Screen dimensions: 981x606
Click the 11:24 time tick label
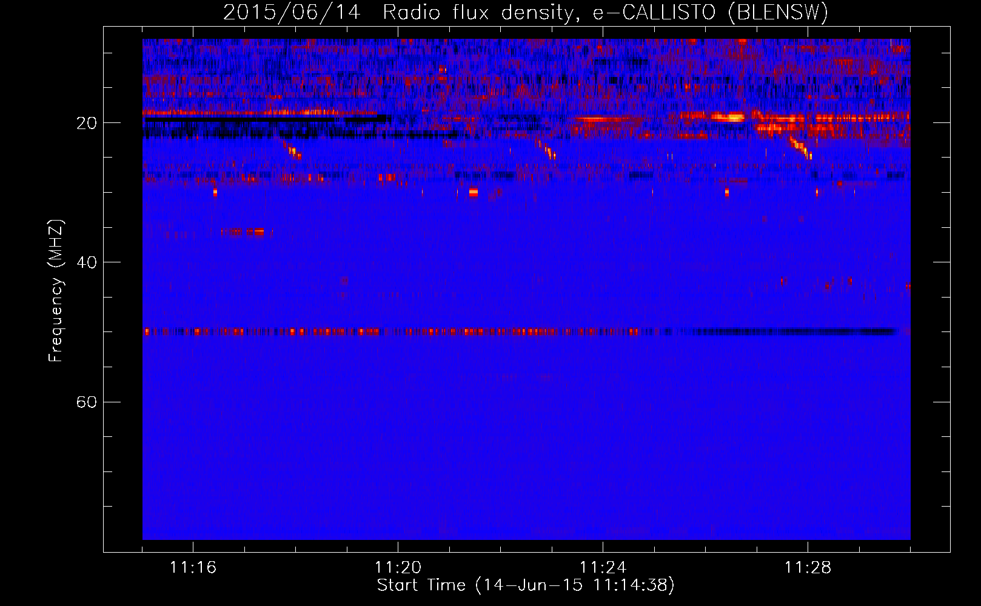[603, 567]
